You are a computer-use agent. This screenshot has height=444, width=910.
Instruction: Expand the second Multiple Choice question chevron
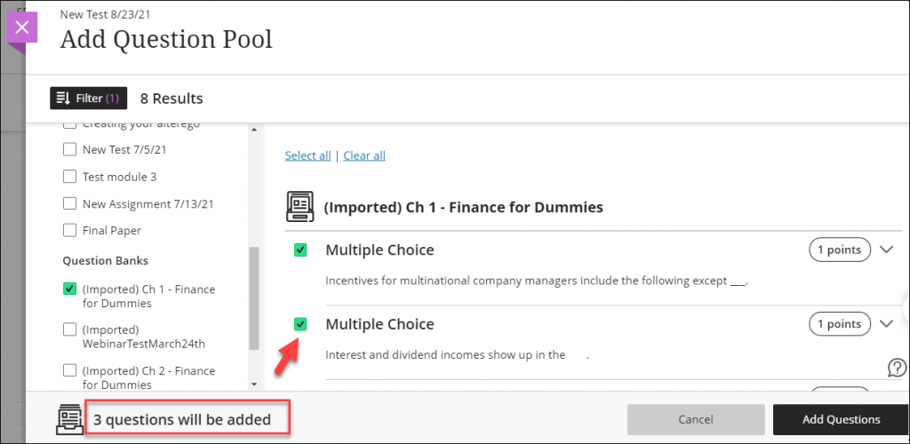(x=886, y=323)
